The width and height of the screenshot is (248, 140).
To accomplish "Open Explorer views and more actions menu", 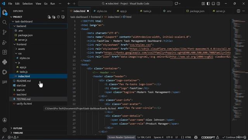I will [x=63, y=11].
